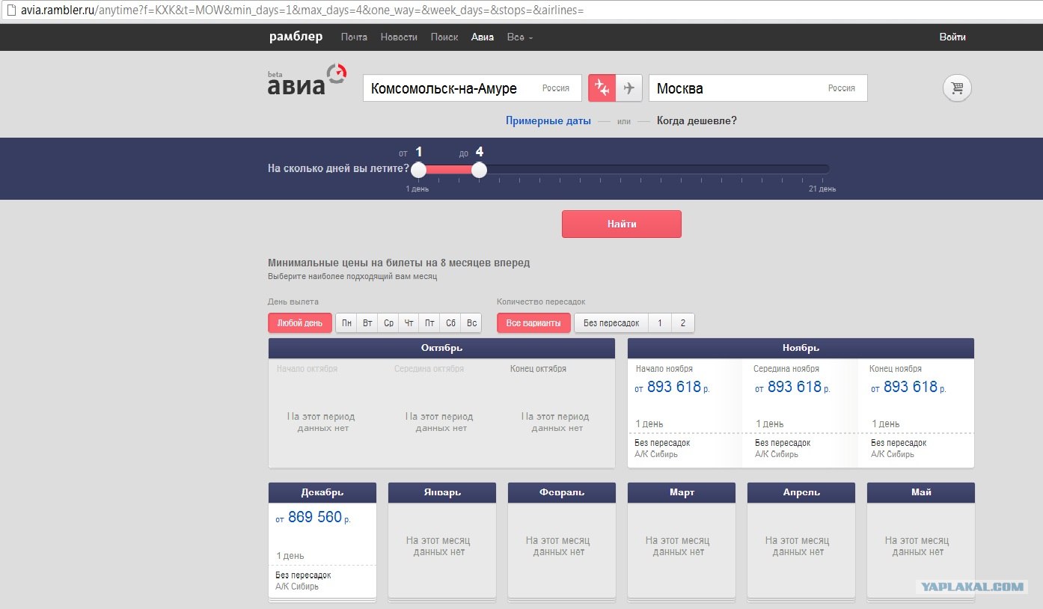Toggle Пн departure day
This screenshot has width=1043, height=609.
click(346, 323)
